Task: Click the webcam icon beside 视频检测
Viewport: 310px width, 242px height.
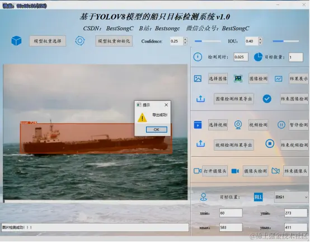Action: [x=238, y=125]
